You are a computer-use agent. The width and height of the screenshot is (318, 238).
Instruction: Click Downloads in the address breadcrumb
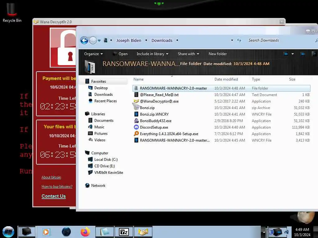coord(162,40)
